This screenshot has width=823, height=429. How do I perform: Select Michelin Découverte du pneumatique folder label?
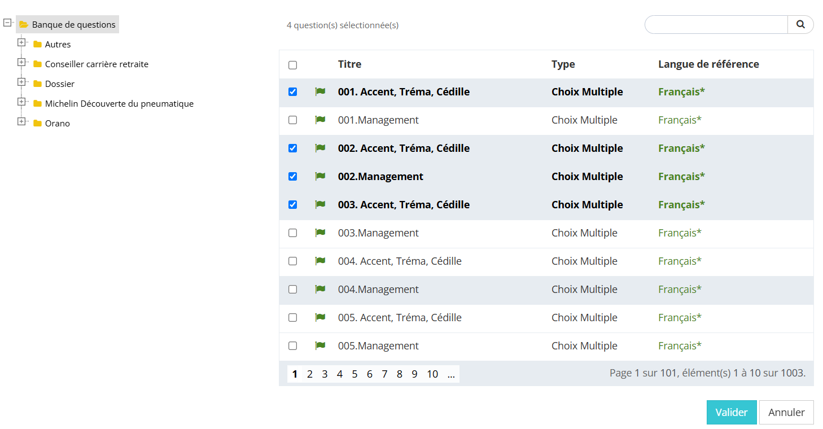pyautogui.click(x=119, y=103)
